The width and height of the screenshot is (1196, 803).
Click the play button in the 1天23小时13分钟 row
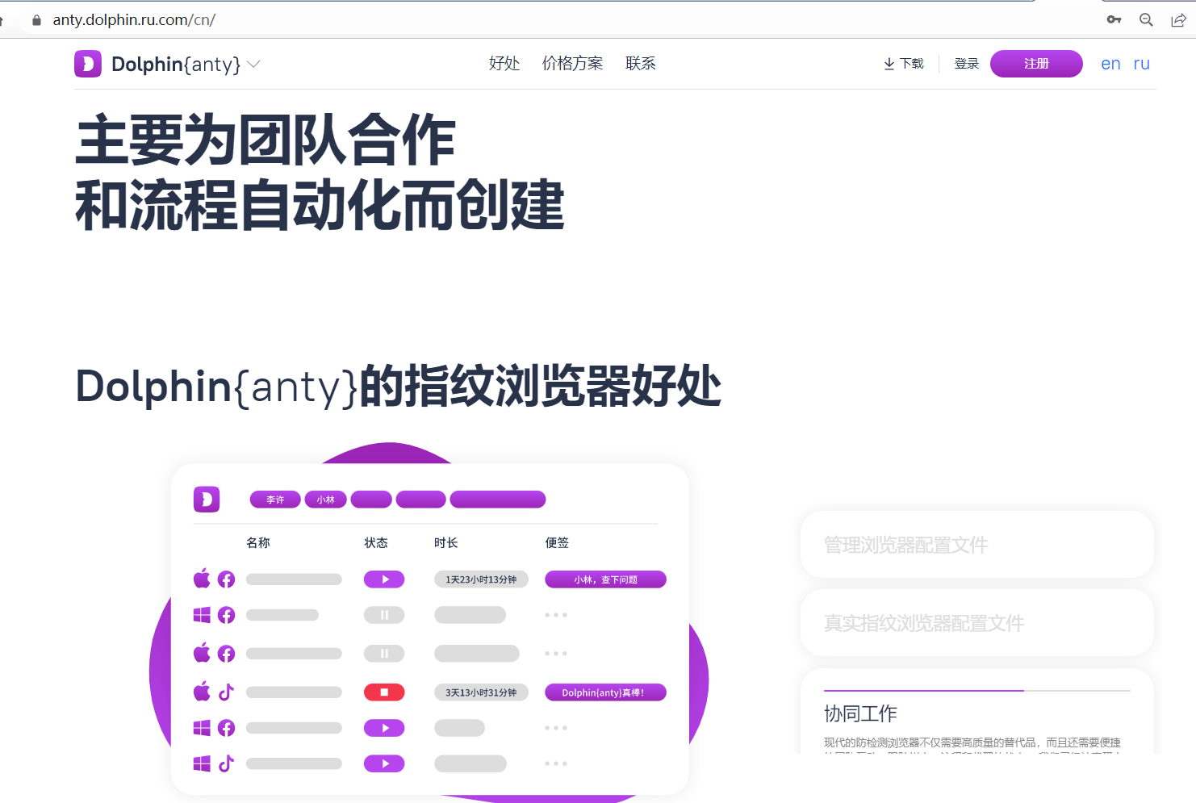coord(384,579)
